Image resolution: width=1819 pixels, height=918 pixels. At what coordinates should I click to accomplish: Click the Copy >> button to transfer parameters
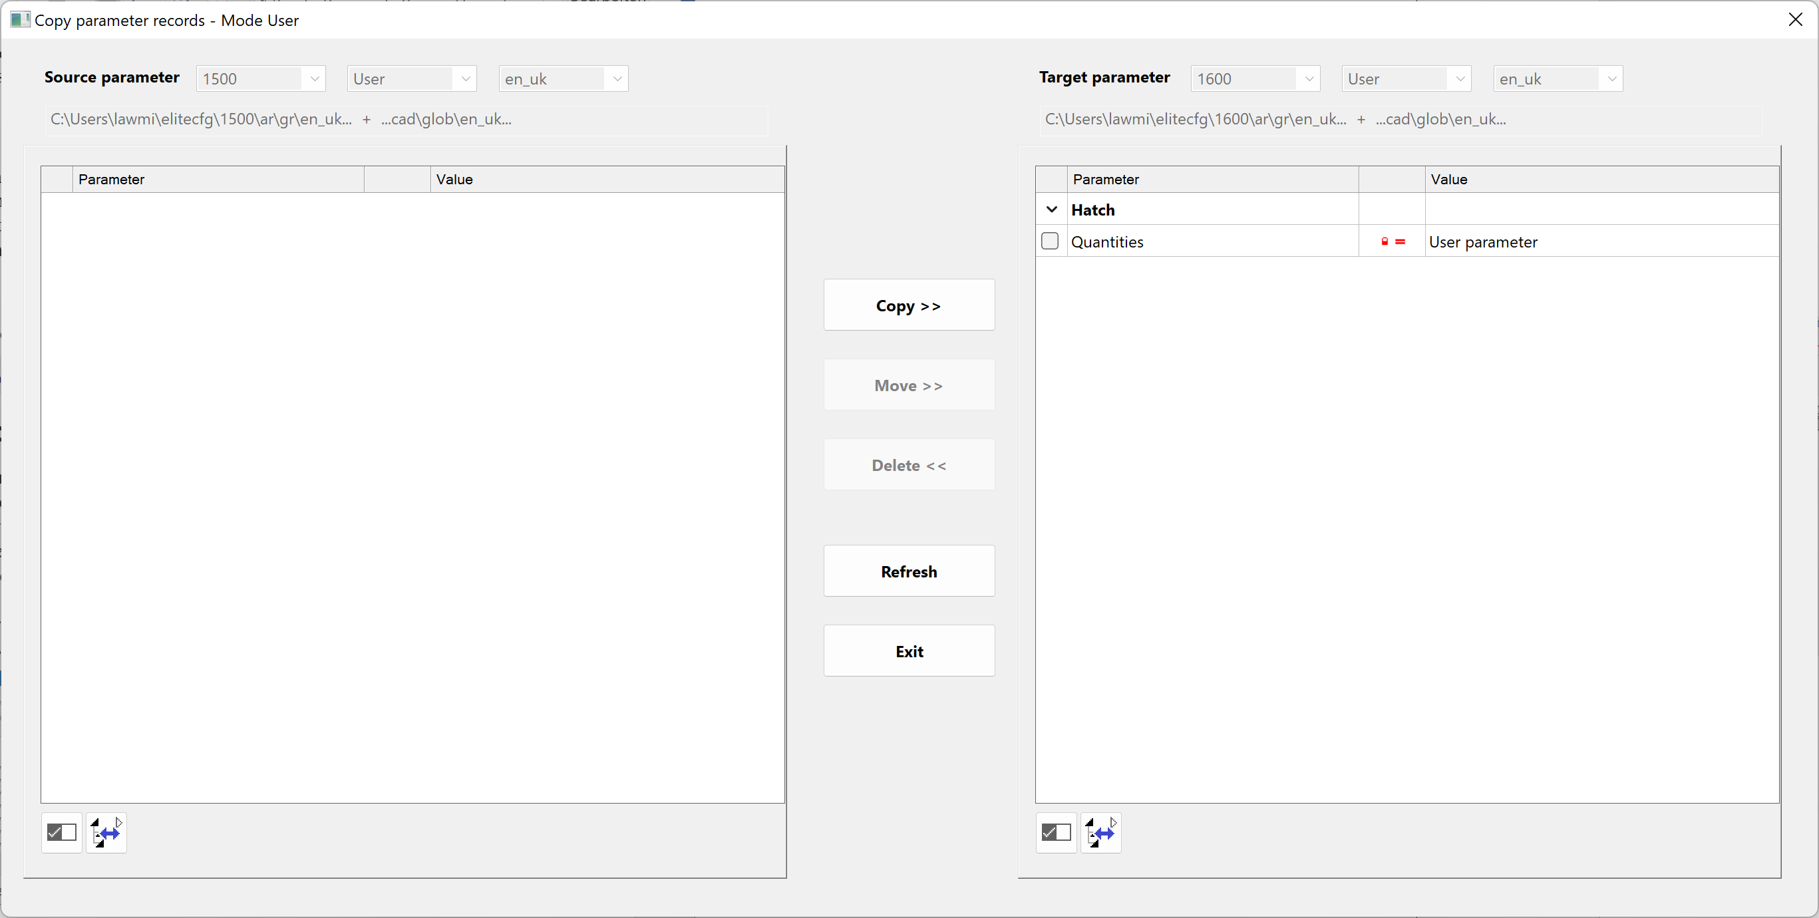908,305
